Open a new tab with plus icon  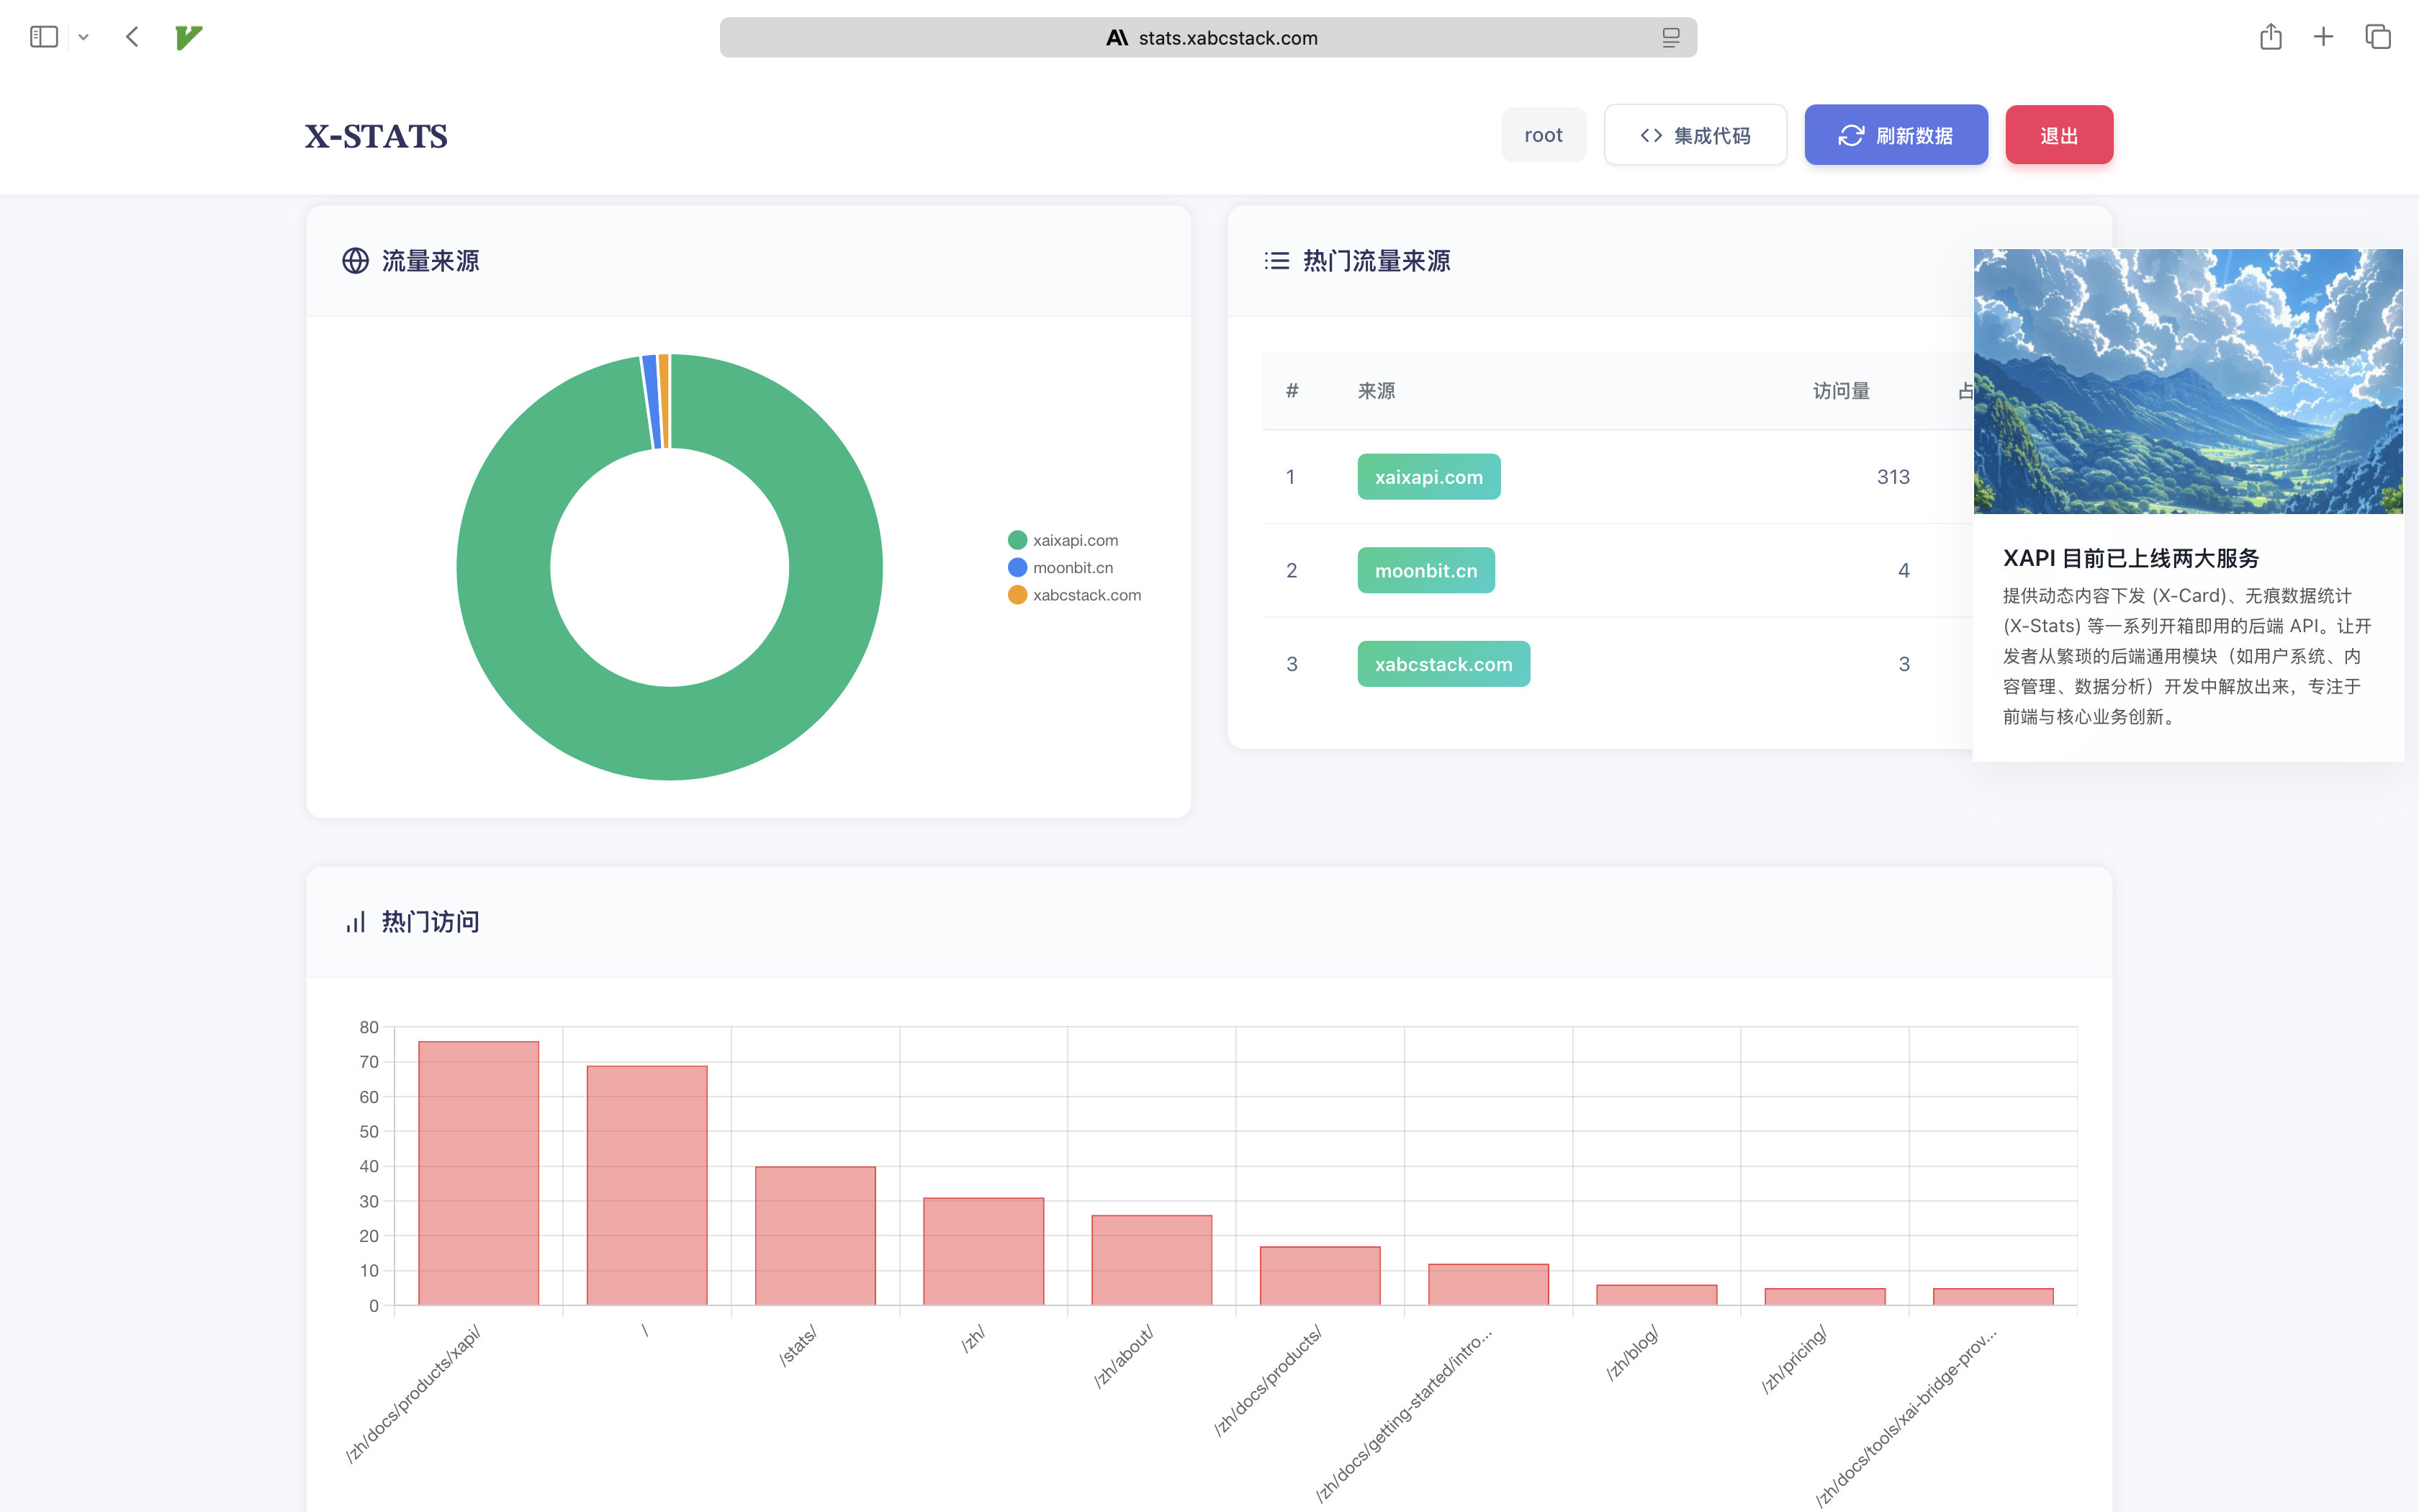pyautogui.click(x=2323, y=37)
